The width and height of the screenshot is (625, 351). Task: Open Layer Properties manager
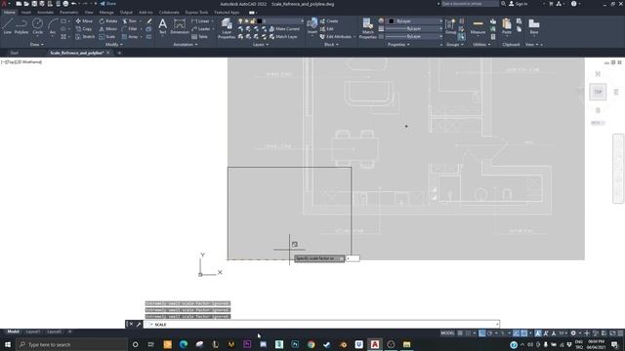[x=227, y=28]
